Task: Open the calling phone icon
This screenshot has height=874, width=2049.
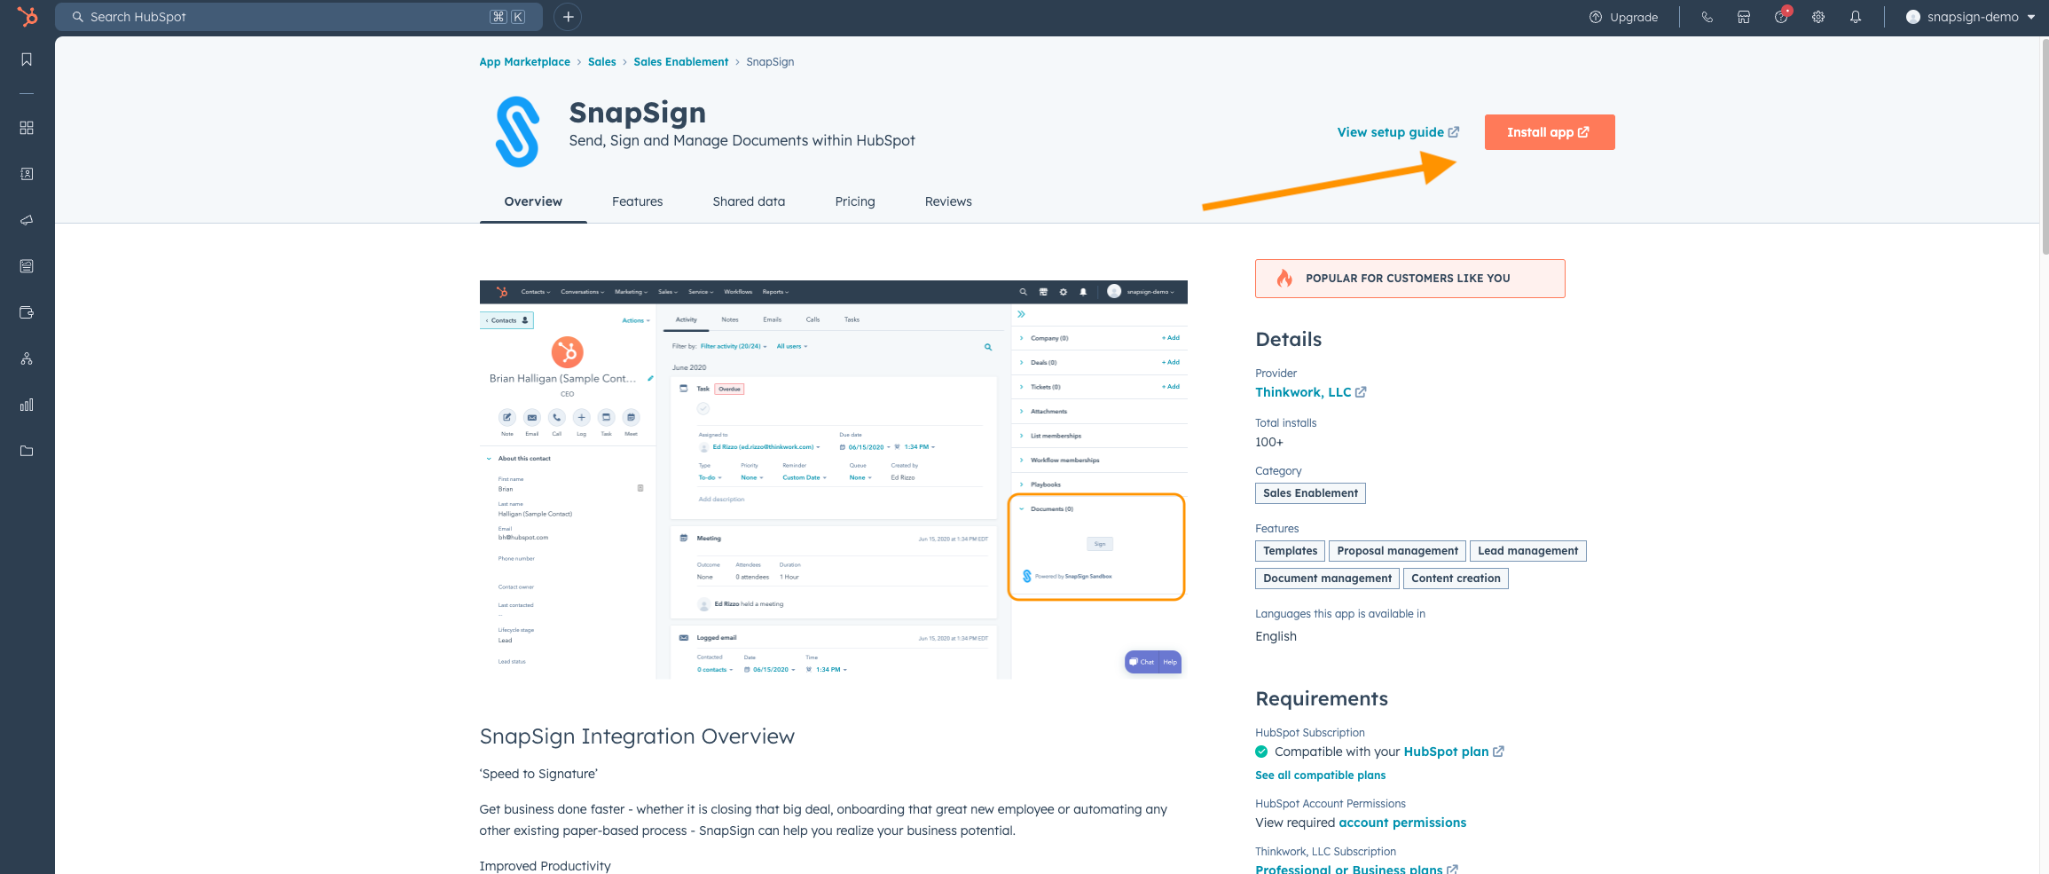Action: click(1707, 17)
